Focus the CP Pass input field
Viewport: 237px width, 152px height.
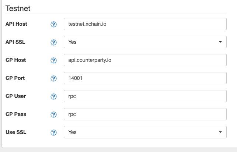click(145, 114)
